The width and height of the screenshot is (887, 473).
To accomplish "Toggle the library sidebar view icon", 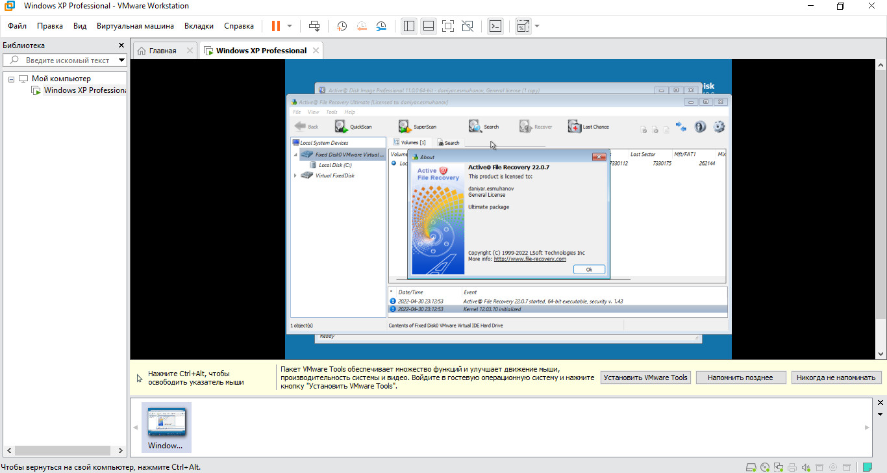I will [408, 26].
